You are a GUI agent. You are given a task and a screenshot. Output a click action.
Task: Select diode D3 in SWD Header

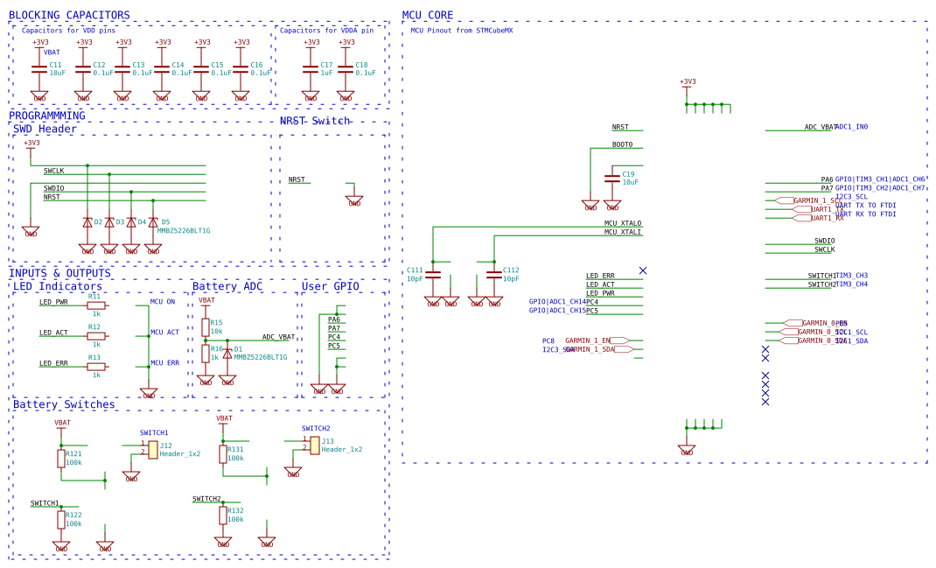click(x=109, y=222)
